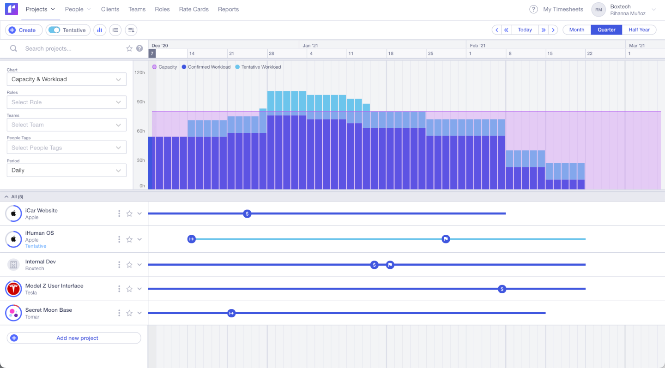This screenshot has width=665, height=368.
Task: Star the iHuman OS project
Action: [x=129, y=239]
